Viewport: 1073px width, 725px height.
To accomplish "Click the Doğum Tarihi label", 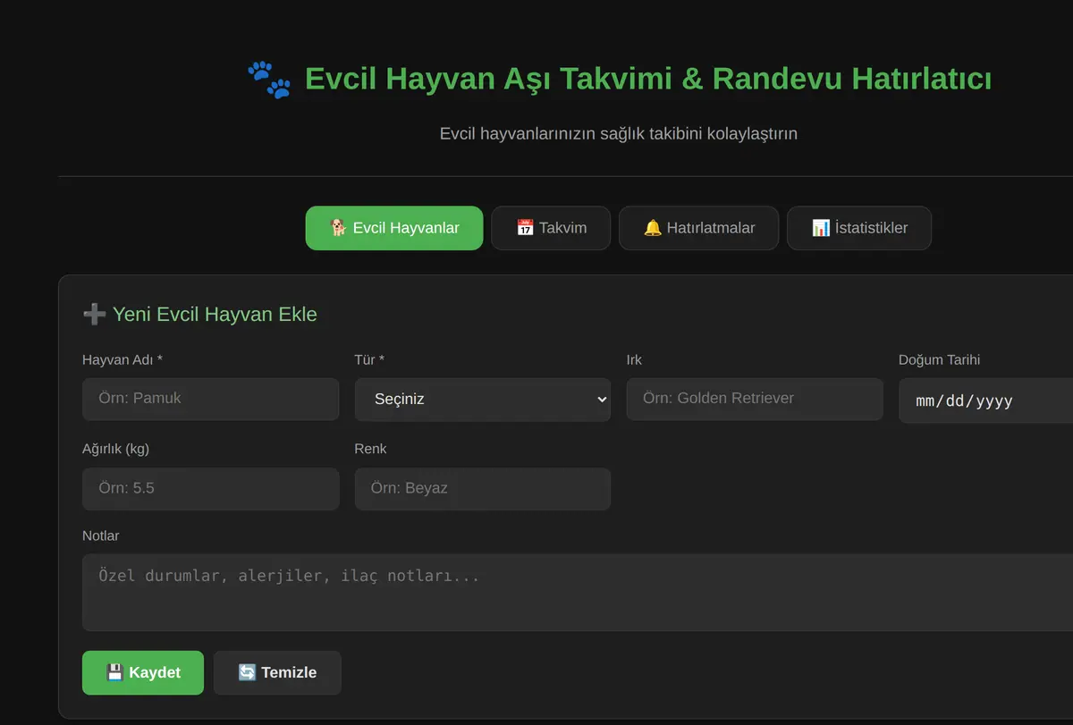I will 940,359.
